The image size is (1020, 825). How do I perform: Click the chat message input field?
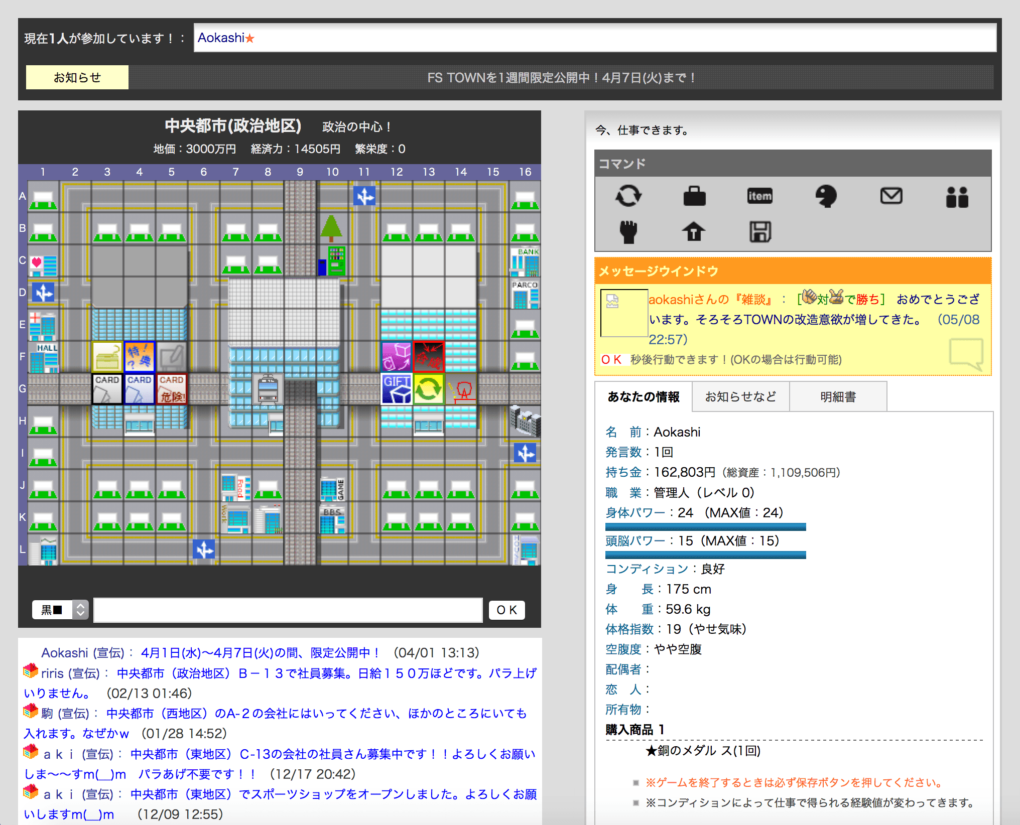[288, 610]
